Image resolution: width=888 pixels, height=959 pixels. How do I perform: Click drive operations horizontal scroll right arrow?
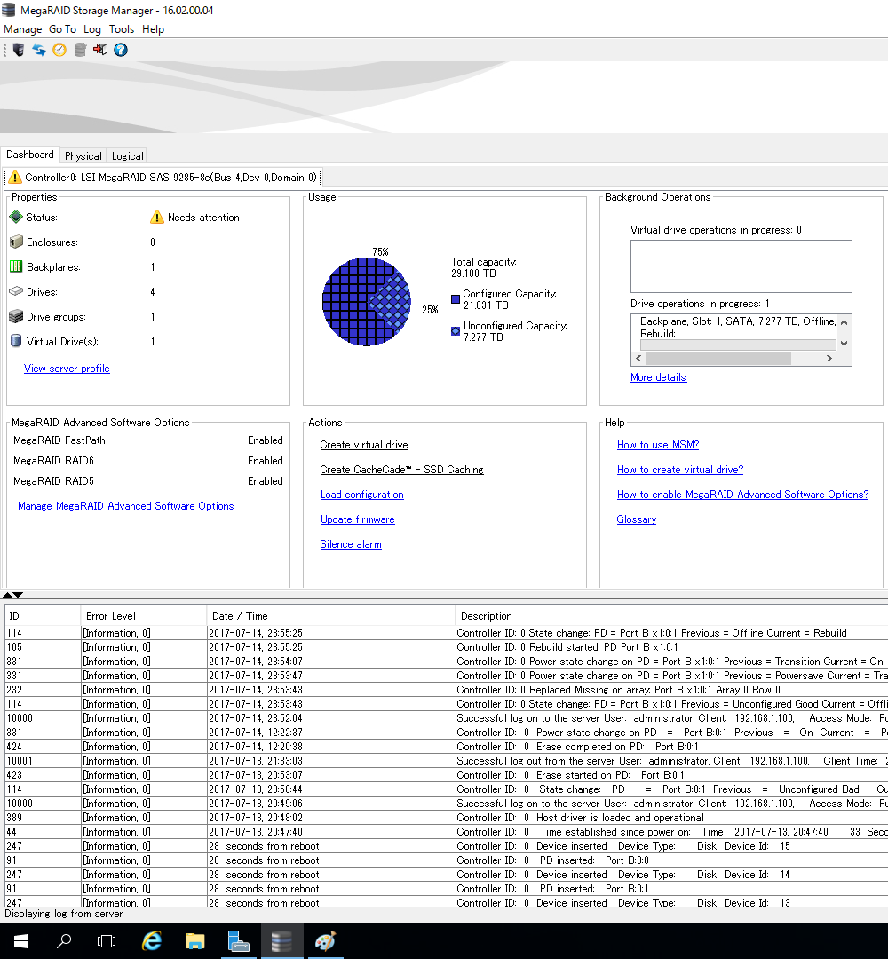[x=829, y=359]
